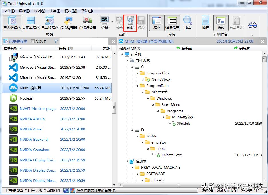Select Microsoft Visual J# program row
The image size is (268, 195).
click(57, 57)
